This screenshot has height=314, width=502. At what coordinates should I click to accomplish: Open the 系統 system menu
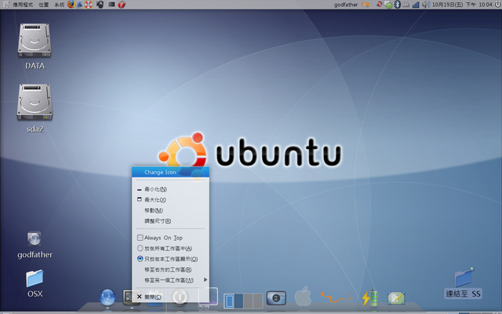point(60,5)
